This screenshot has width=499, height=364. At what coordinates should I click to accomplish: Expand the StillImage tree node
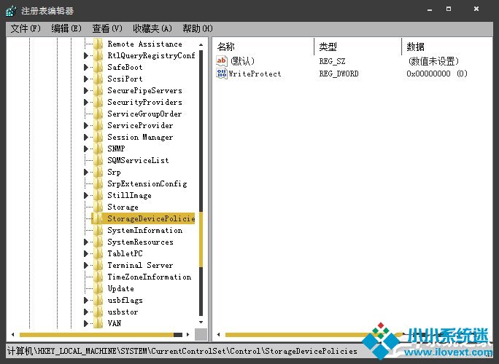pos(86,195)
